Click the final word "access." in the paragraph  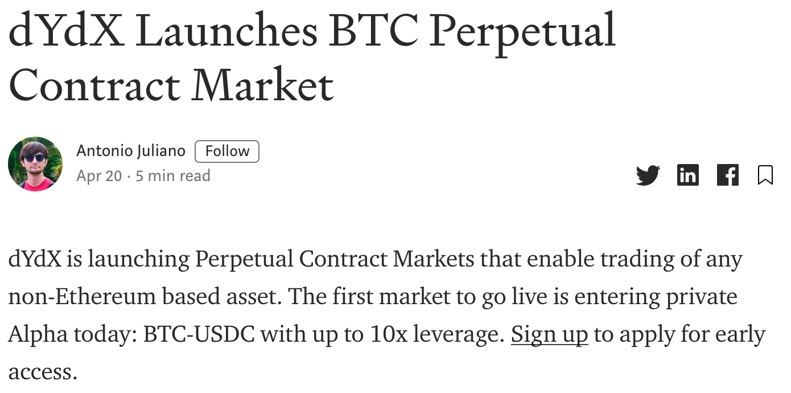pyautogui.click(x=42, y=372)
